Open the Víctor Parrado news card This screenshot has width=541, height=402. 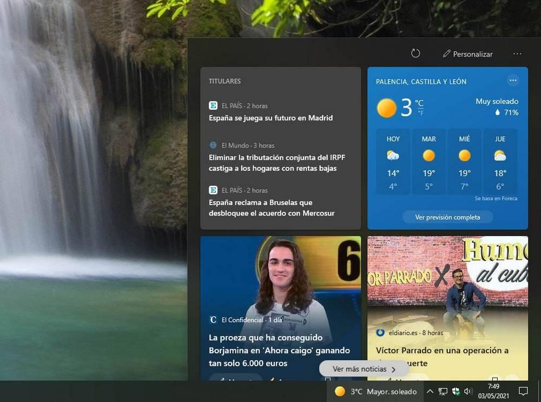pyautogui.click(x=447, y=309)
